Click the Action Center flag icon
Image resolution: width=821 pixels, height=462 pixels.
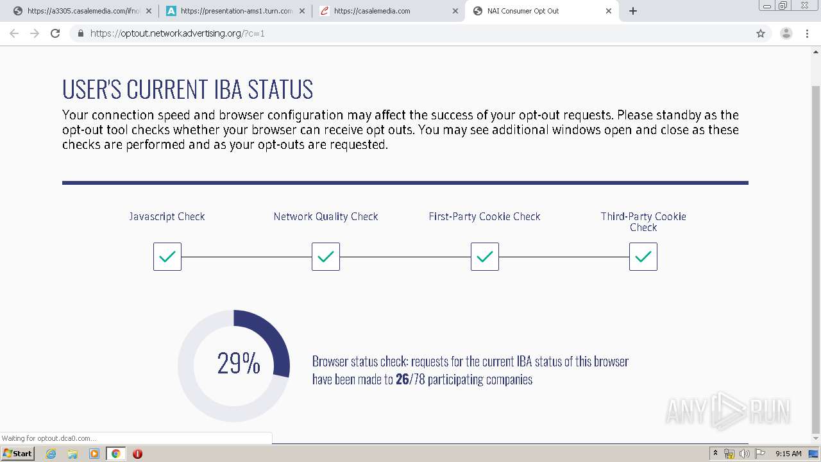[759, 454]
